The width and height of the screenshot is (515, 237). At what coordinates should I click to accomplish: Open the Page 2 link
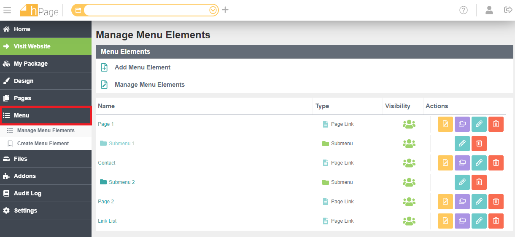click(x=106, y=202)
